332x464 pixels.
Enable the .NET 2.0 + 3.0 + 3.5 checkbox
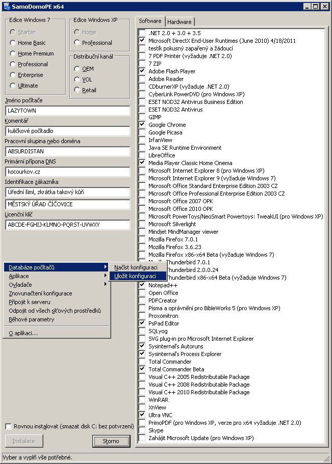pyautogui.click(x=142, y=33)
